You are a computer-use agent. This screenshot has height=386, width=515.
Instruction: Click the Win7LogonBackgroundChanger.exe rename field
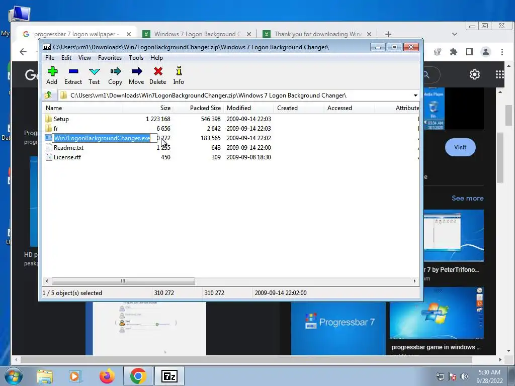pyautogui.click(x=105, y=138)
